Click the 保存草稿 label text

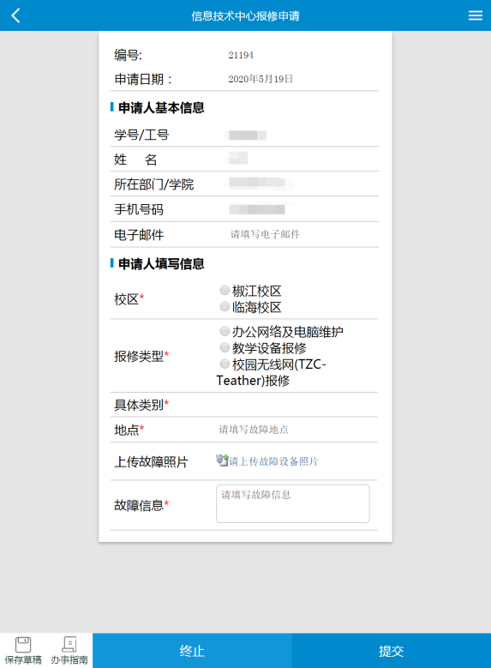pos(23,660)
